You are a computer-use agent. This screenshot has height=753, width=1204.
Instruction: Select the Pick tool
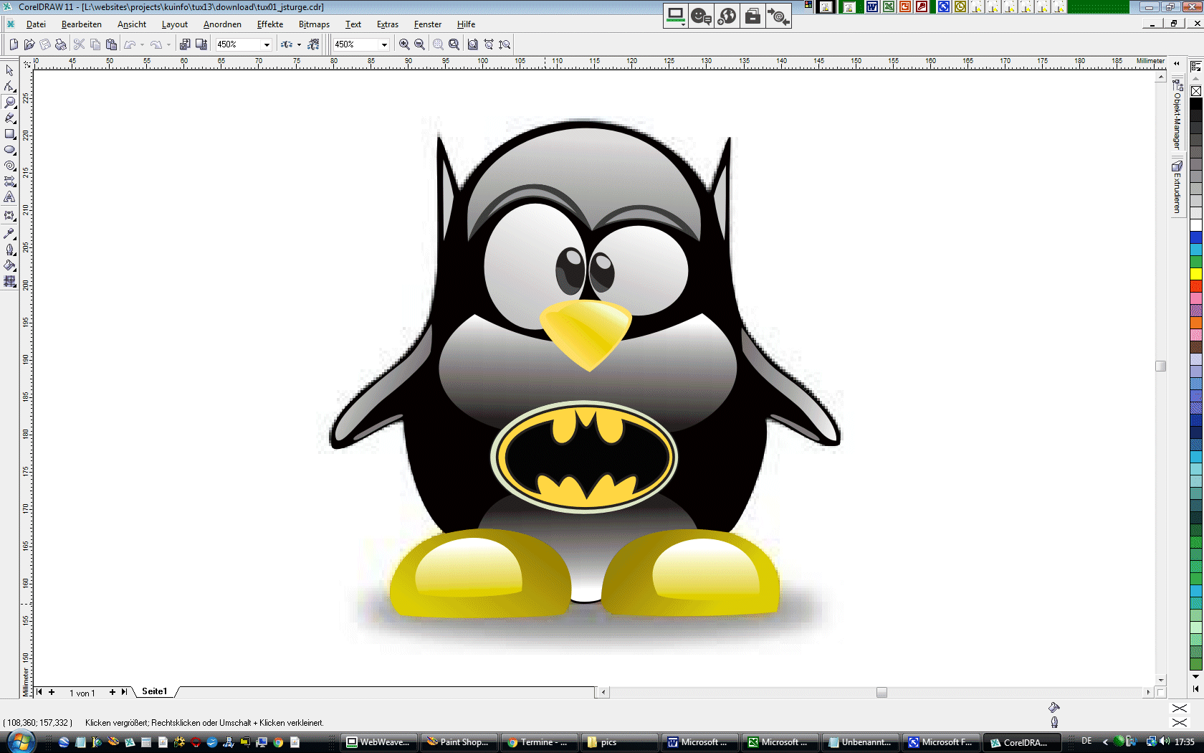[x=9, y=70]
